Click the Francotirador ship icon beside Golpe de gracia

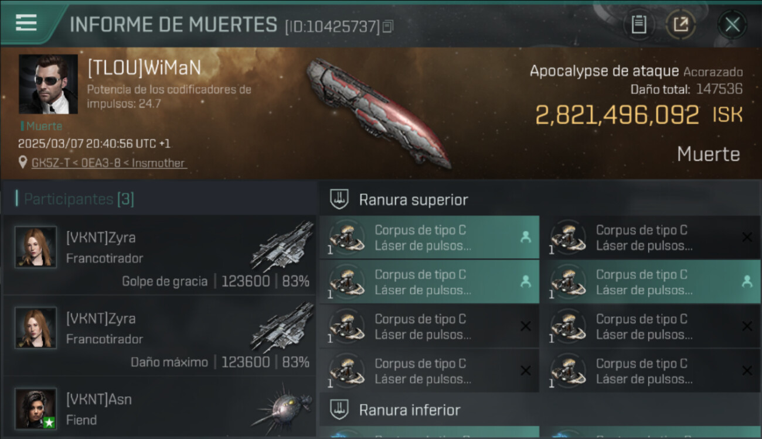coord(283,246)
